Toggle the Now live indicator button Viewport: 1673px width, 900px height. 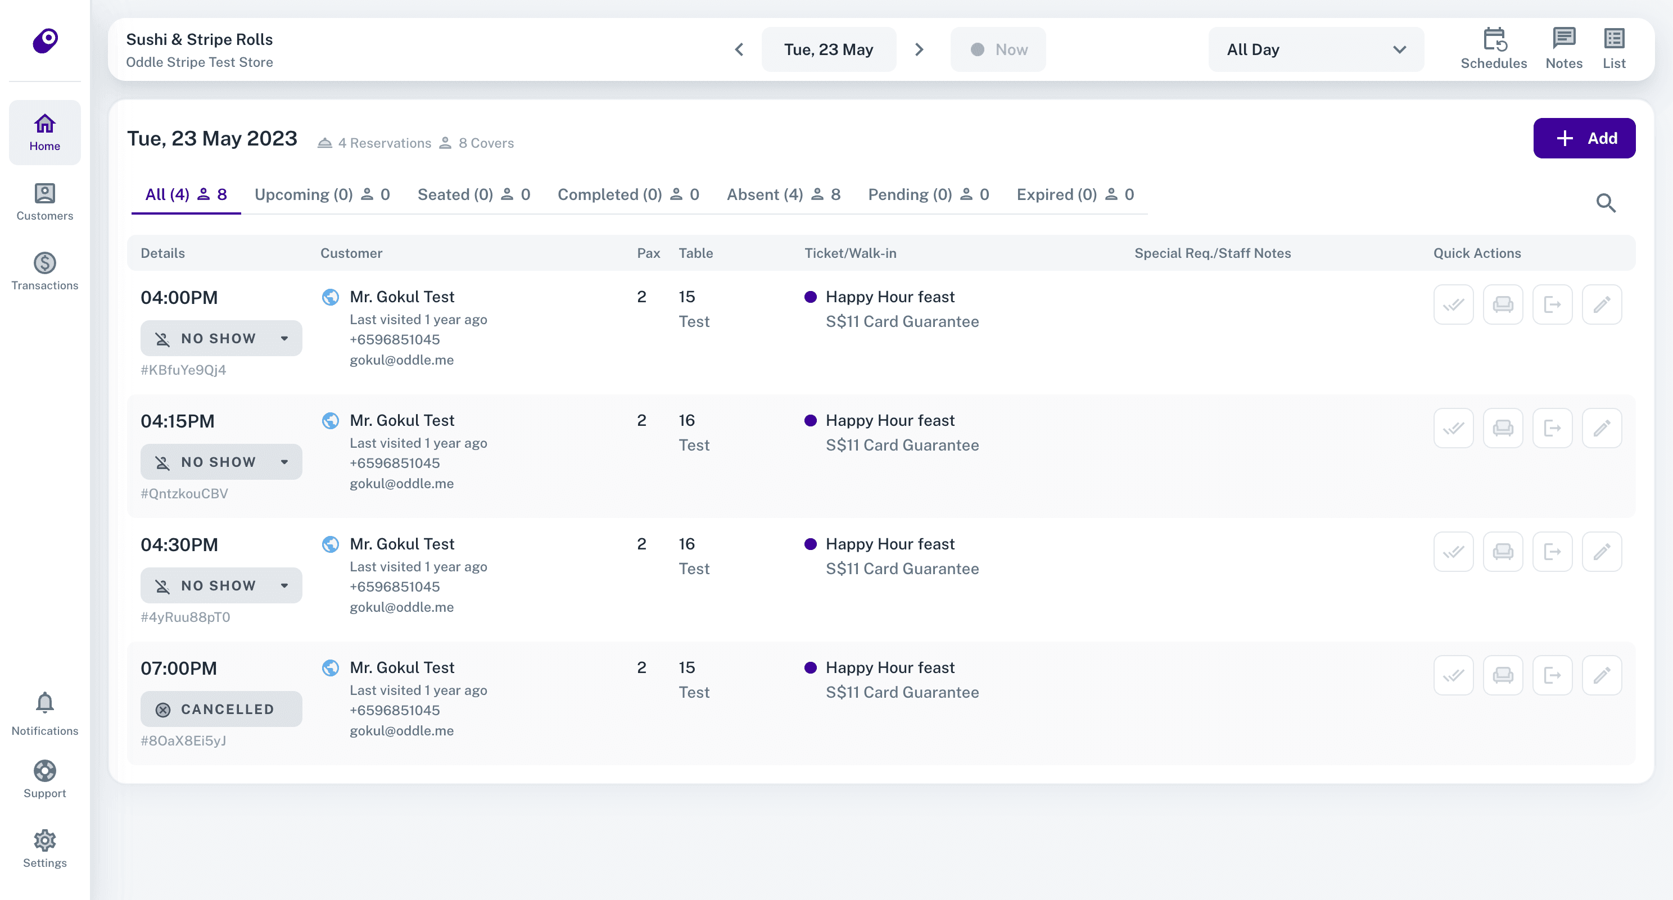point(998,49)
